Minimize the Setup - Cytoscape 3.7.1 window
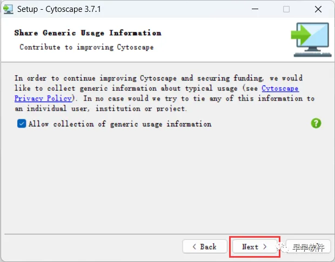Viewport: 335px width, 262px height. pyautogui.click(x=255, y=9)
